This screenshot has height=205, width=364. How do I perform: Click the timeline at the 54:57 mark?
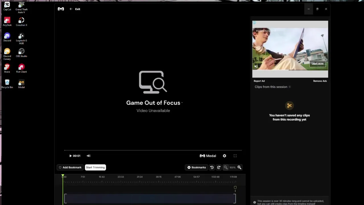click(x=197, y=177)
